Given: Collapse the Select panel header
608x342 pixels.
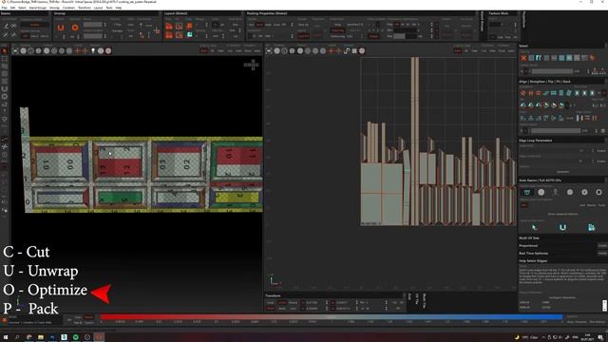Looking at the screenshot, I should (x=562, y=46).
